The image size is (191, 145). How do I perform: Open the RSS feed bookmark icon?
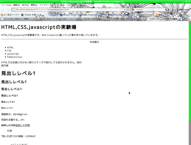(157, 15)
